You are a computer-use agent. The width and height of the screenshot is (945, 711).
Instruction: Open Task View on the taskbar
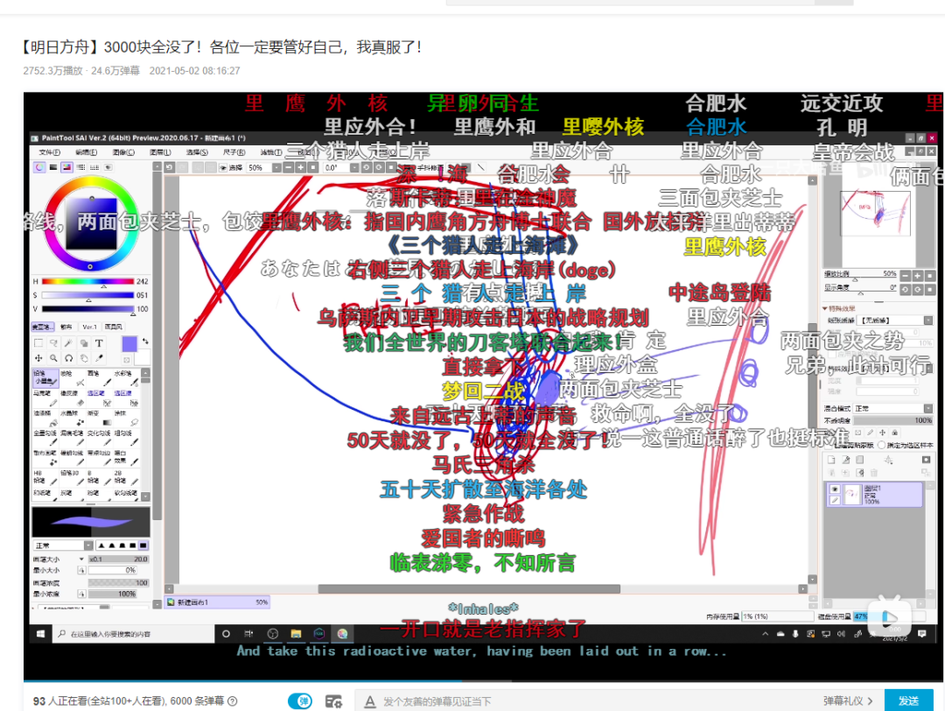248,634
